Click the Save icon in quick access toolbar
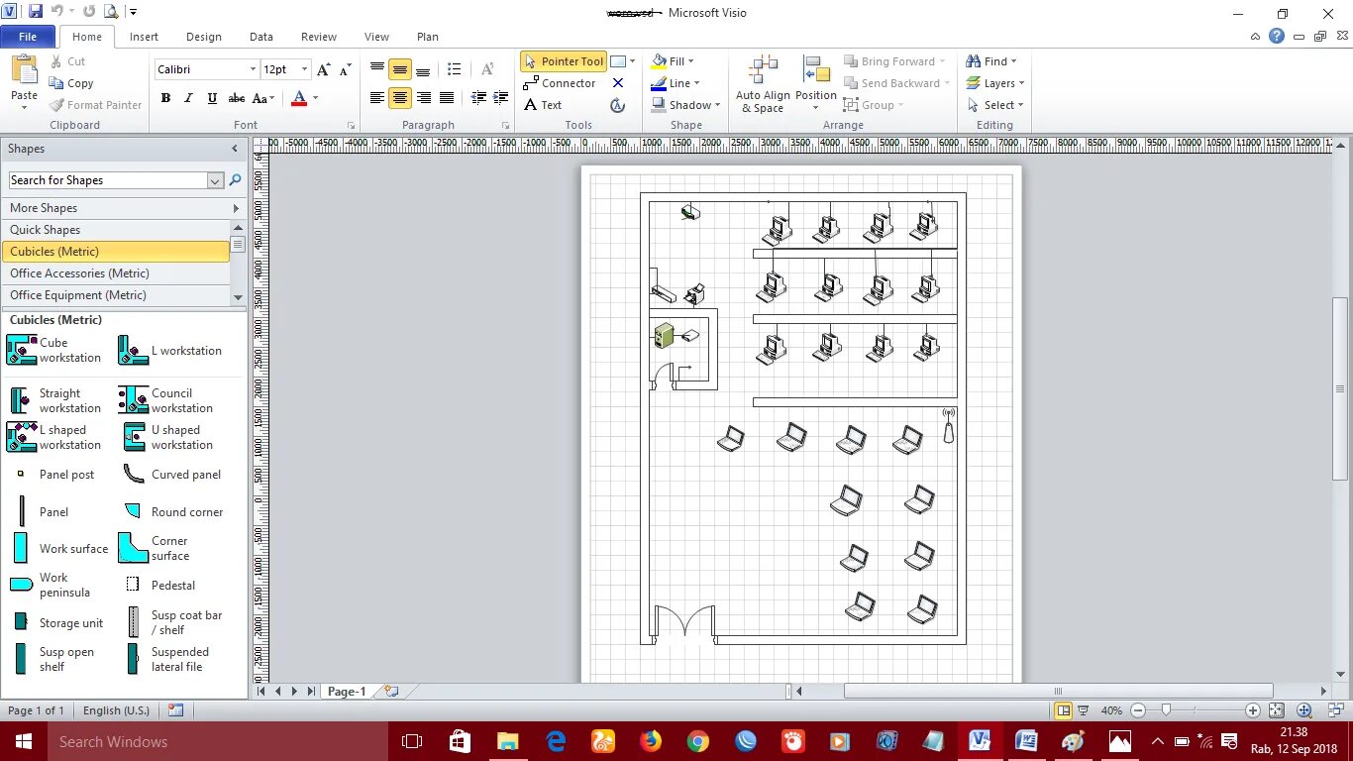The height and width of the screenshot is (761, 1353). 36,12
